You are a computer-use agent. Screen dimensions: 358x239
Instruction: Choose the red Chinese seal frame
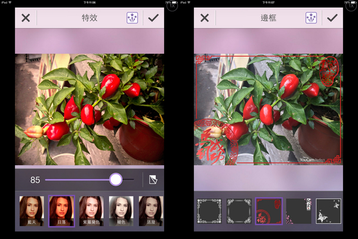click(268, 211)
